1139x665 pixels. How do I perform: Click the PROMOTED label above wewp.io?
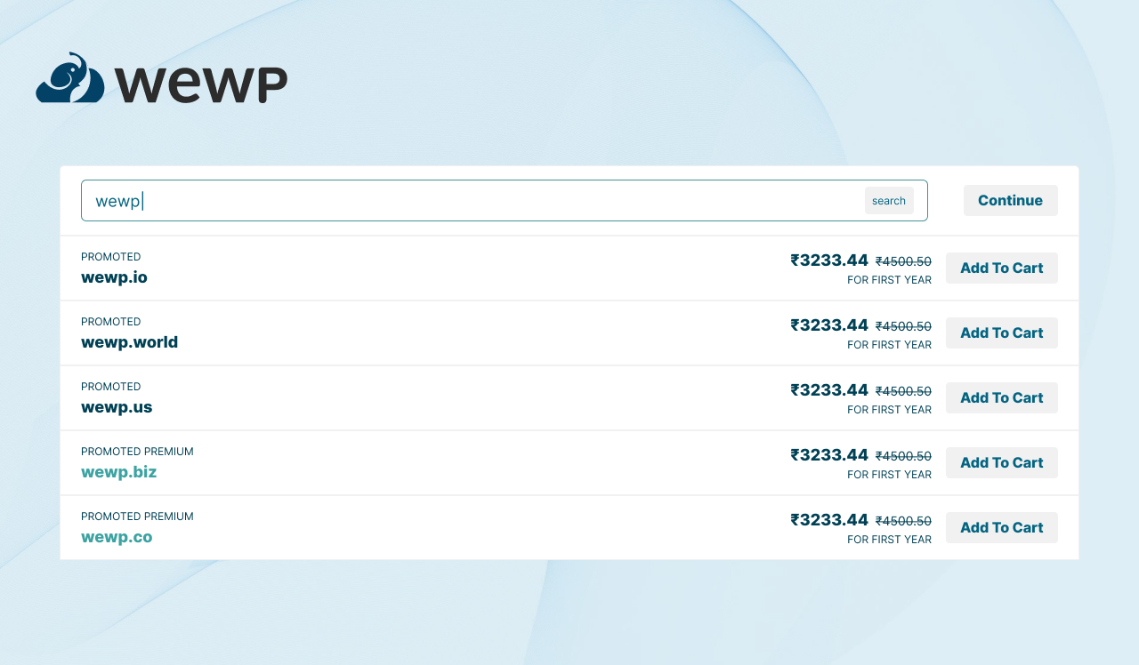click(x=110, y=256)
